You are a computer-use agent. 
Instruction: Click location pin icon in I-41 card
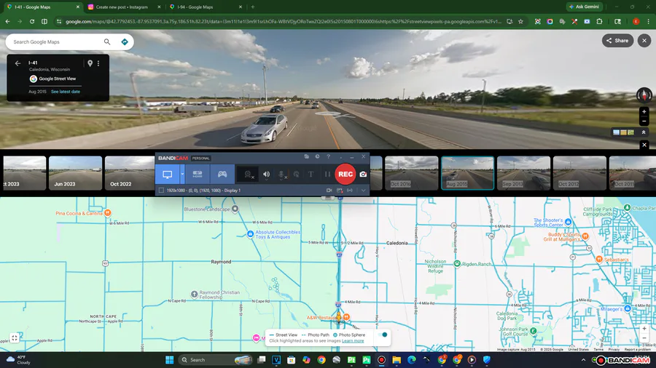[x=90, y=63]
